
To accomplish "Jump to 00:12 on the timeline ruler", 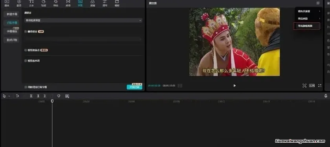I will 222,102.
